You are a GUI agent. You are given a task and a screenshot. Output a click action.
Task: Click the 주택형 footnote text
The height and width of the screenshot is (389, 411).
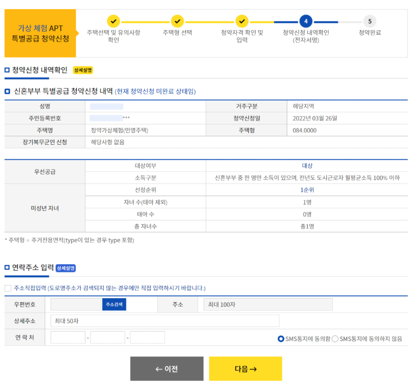point(69,240)
